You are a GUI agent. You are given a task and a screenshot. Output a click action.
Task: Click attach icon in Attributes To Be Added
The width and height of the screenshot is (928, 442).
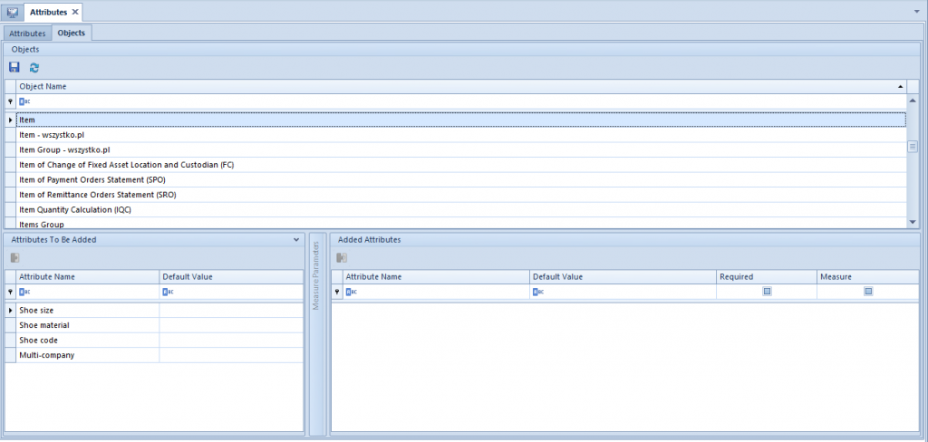[15, 257]
